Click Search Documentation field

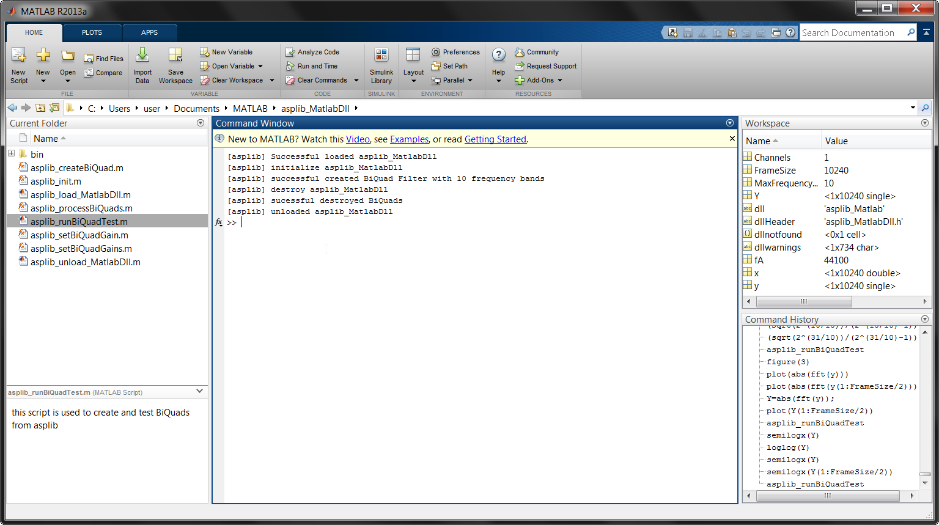click(x=853, y=32)
